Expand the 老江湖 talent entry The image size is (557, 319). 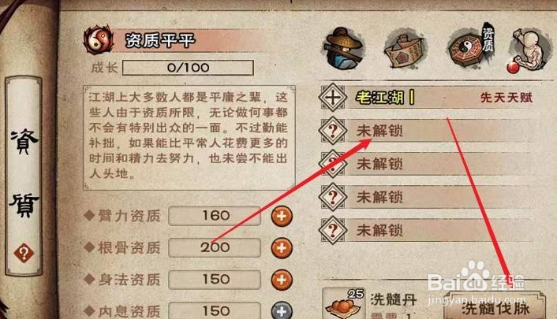tap(426, 97)
